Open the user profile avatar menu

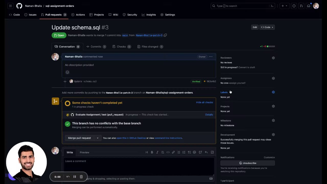point(316,6)
